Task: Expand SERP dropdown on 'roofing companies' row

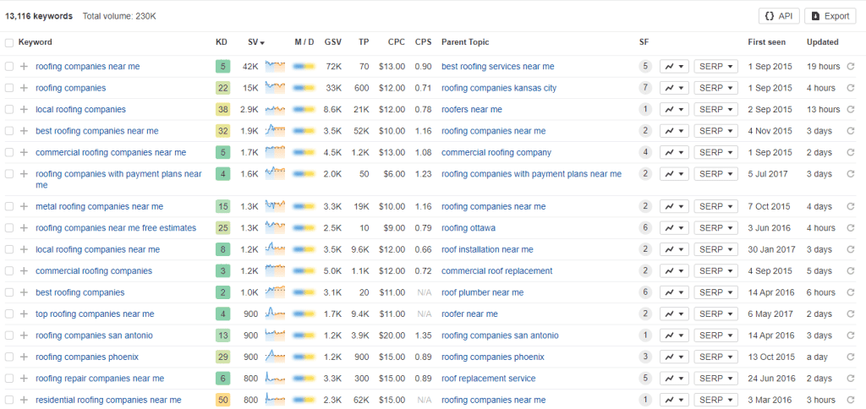Action: (715, 88)
